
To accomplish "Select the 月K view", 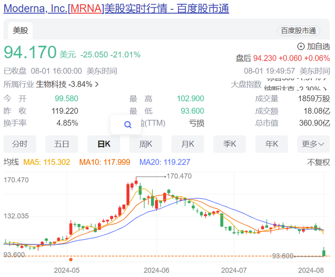I will point(187,144).
